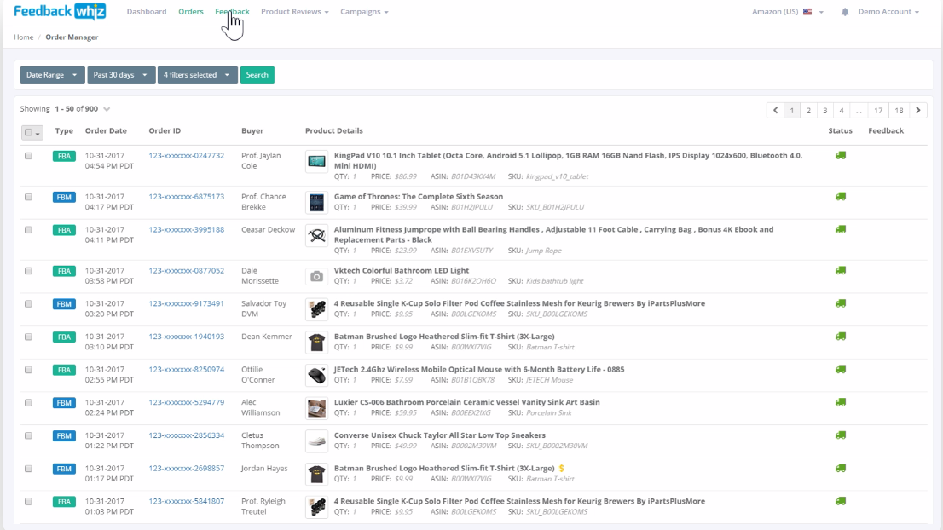Open Aluminum Jumprope product thumbnail
The width and height of the screenshot is (943, 530).
[316, 235]
